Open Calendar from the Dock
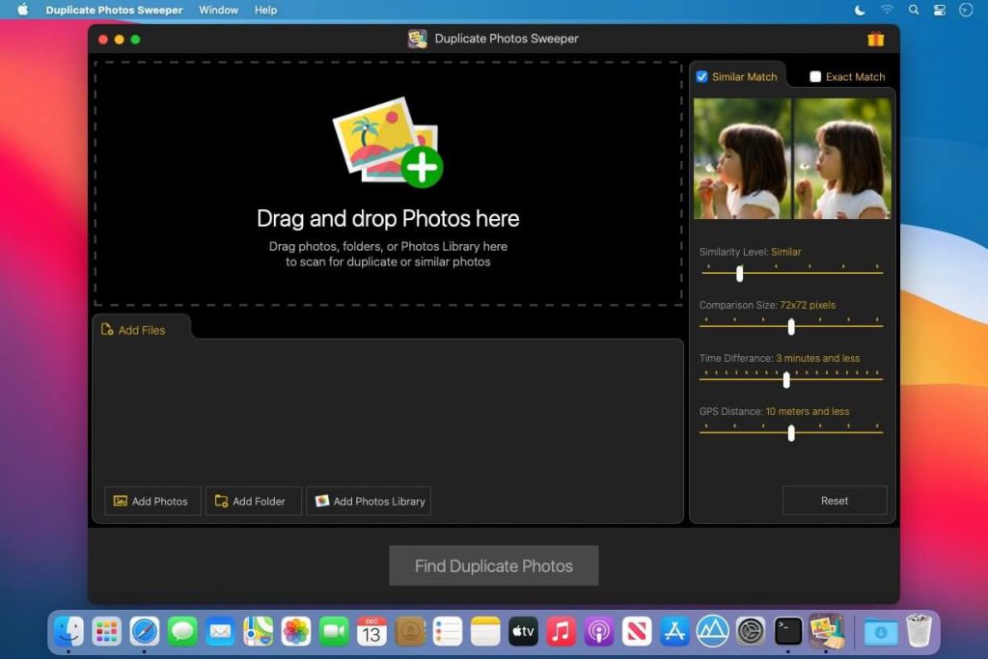 point(371,631)
